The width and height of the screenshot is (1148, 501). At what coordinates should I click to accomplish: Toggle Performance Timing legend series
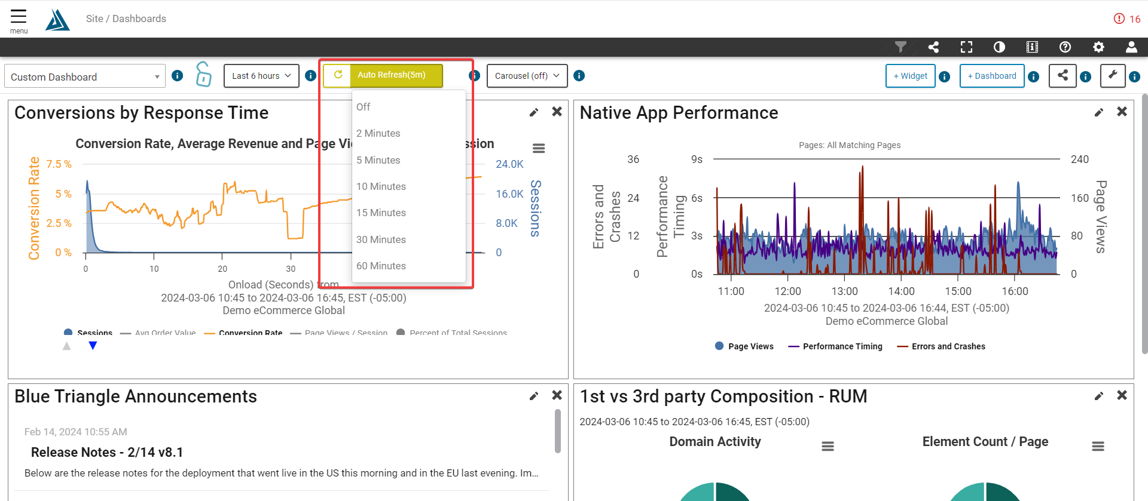pos(835,346)
